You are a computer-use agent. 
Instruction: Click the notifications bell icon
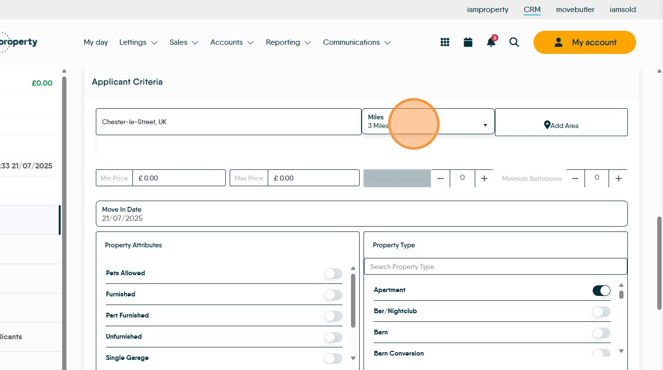(491, 42)
